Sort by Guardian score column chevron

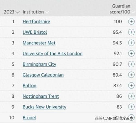pyautogui.click(x=134, y=12)
